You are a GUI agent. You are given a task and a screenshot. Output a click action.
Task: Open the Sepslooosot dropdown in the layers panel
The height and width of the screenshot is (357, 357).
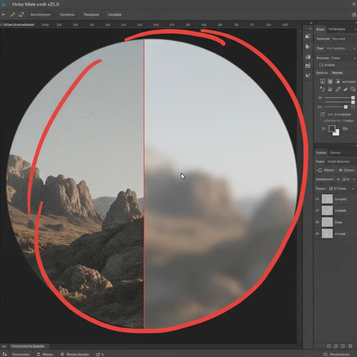(337, 179)
